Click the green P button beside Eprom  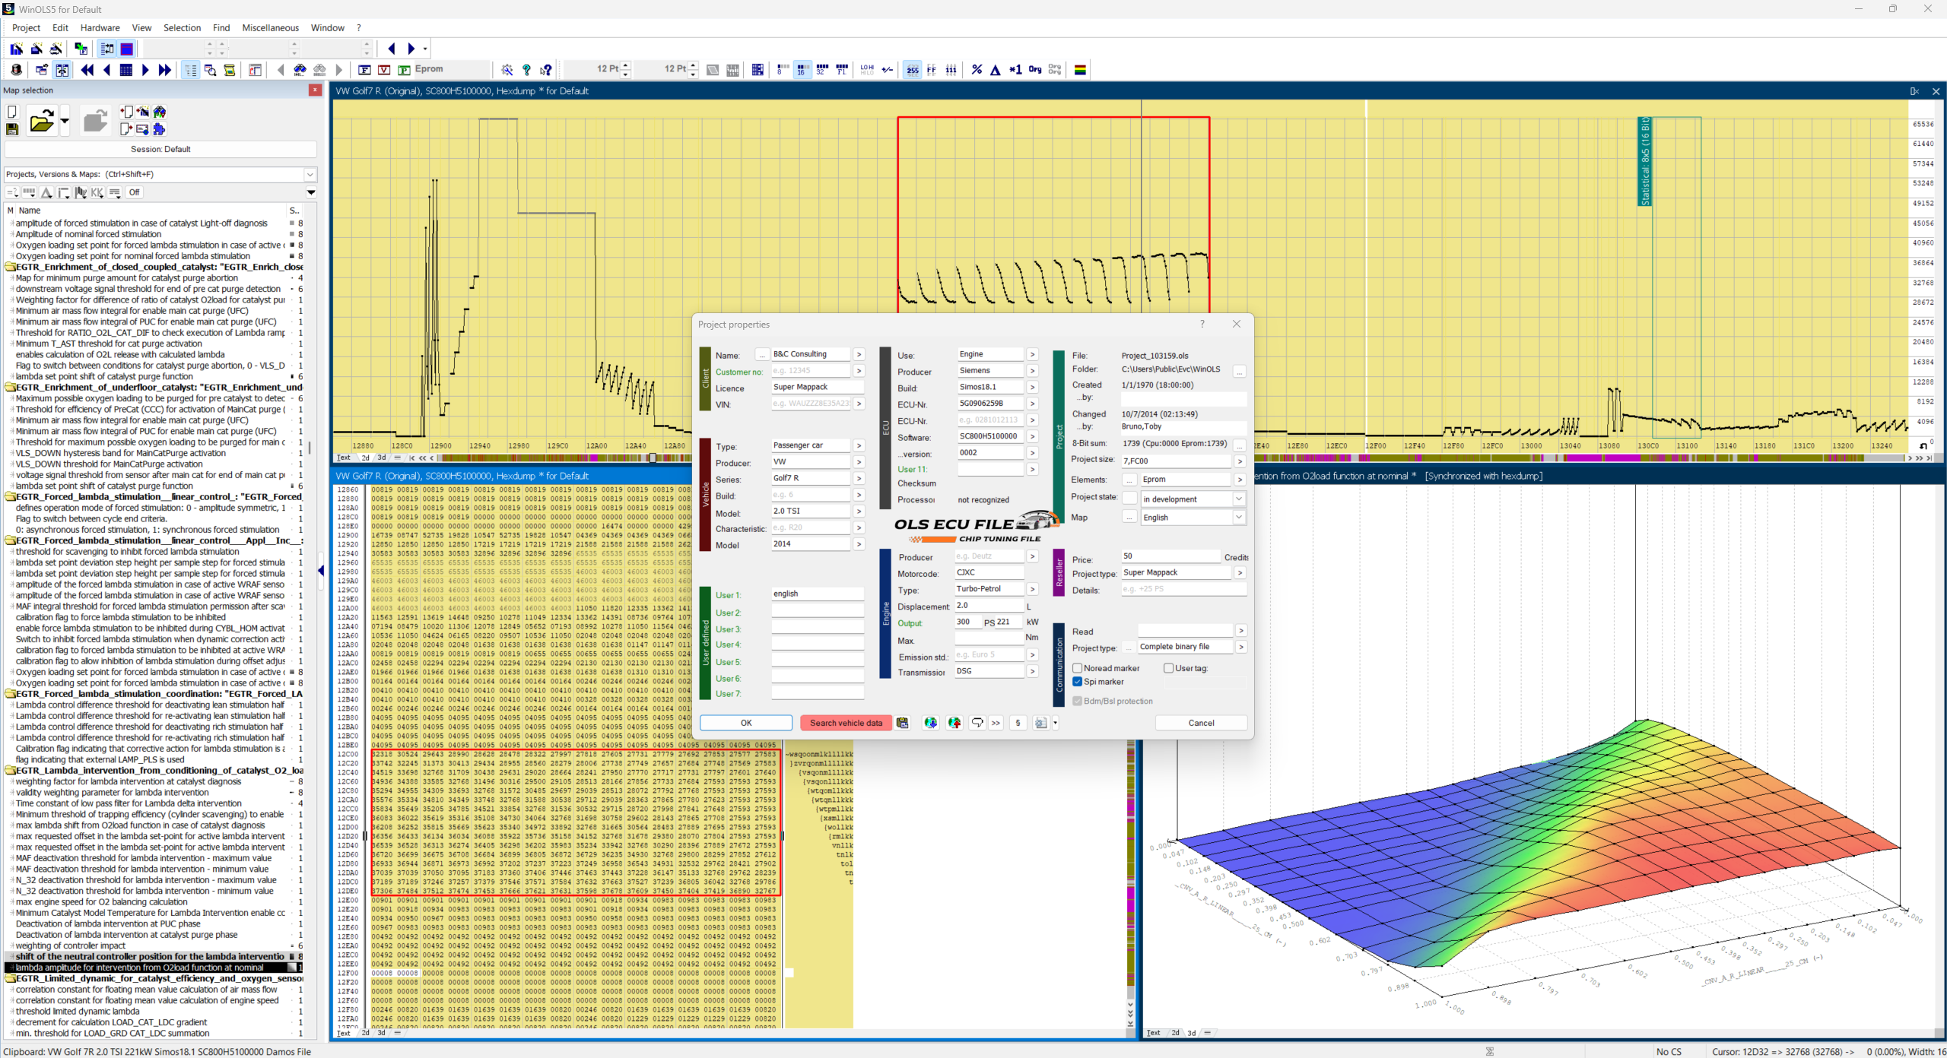pyautogui.click(x=404, y=70)
